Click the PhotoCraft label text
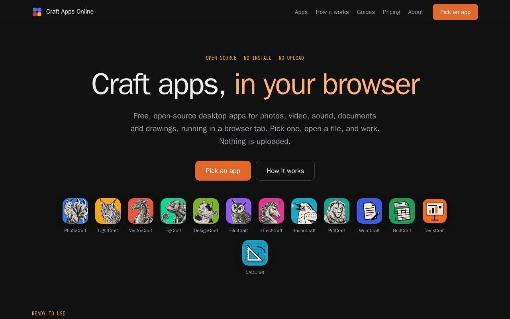The height and width of the screenshot is (319, 510). click(x=75, y=230)
